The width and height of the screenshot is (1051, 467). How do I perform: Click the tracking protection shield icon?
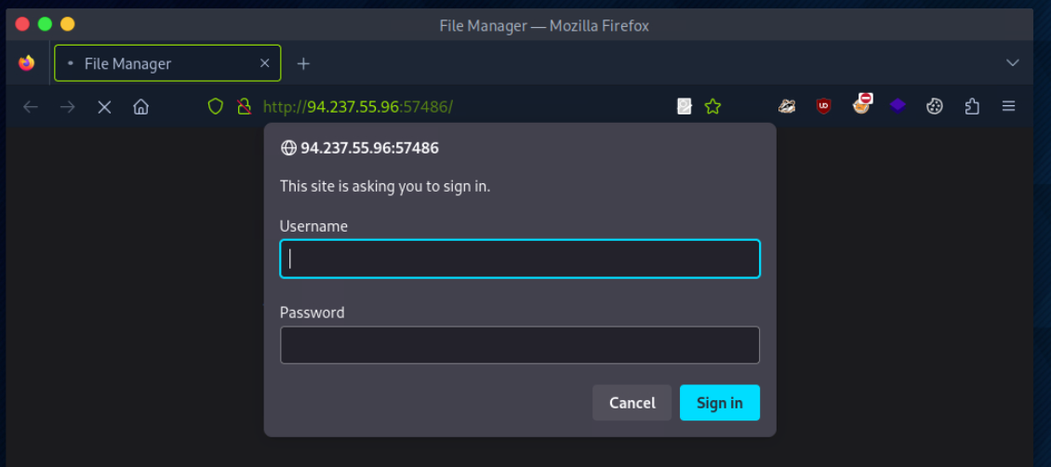point(216,107)
